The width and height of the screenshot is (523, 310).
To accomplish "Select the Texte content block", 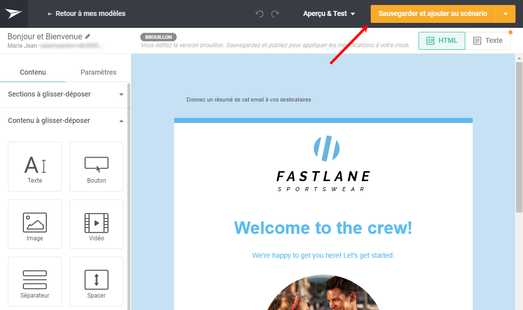I will click(35, 167).
